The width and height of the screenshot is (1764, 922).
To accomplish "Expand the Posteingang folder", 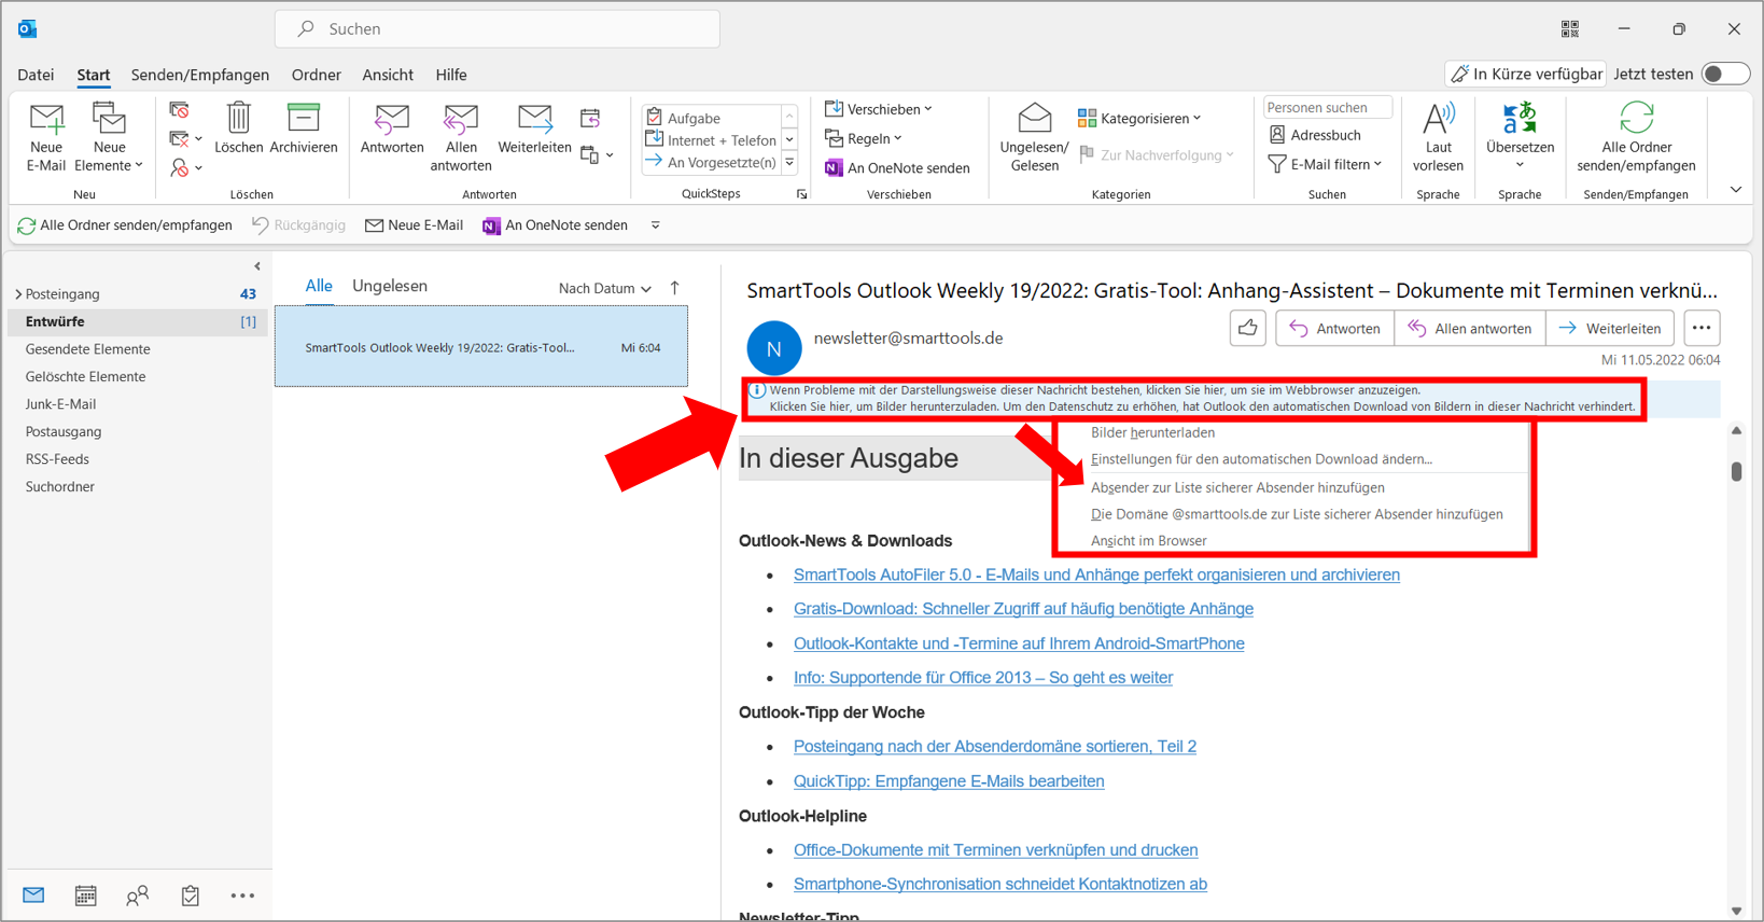I will [x=19, y=294].
